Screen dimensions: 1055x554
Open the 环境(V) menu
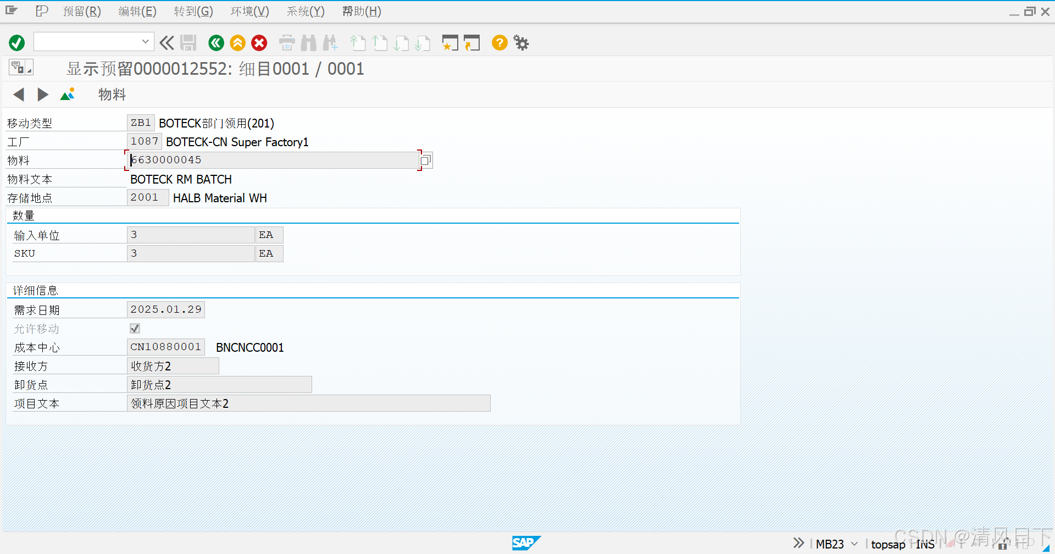(249, 11)
